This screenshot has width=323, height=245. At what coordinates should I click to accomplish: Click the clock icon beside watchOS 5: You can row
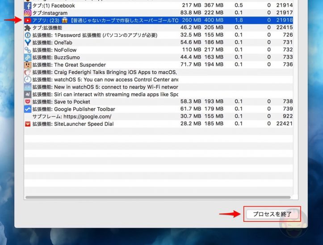[28, 79]
